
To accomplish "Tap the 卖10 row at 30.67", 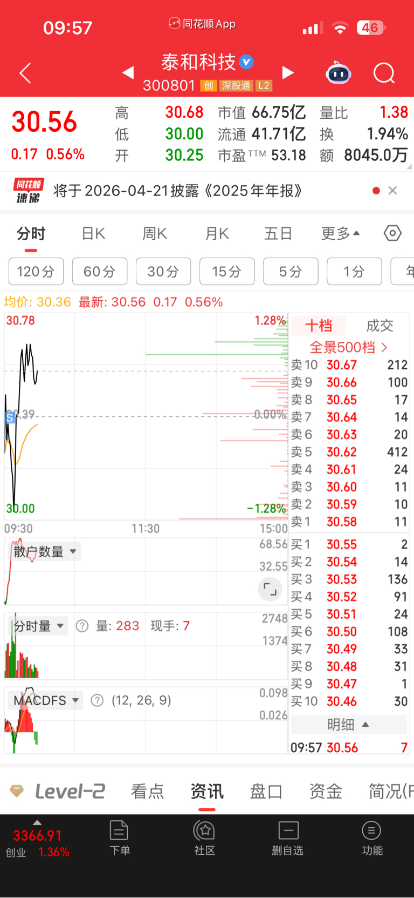I will pyautogui.click(x=349, y=365).
